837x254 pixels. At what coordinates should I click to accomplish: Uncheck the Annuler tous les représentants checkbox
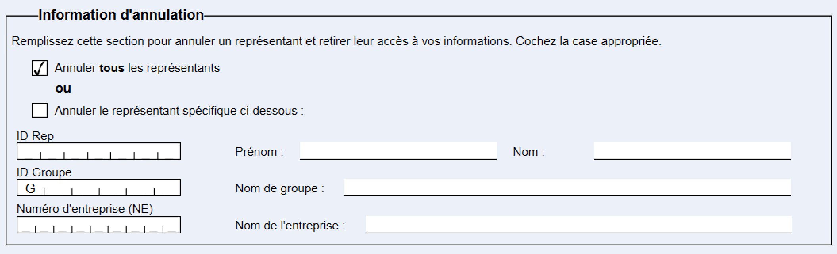pos(40,68)
